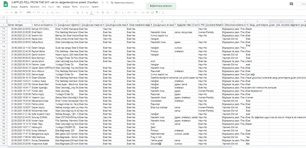306x148 pixels.
Task: Click the undo arrow icon
Action: pos(7,12)
